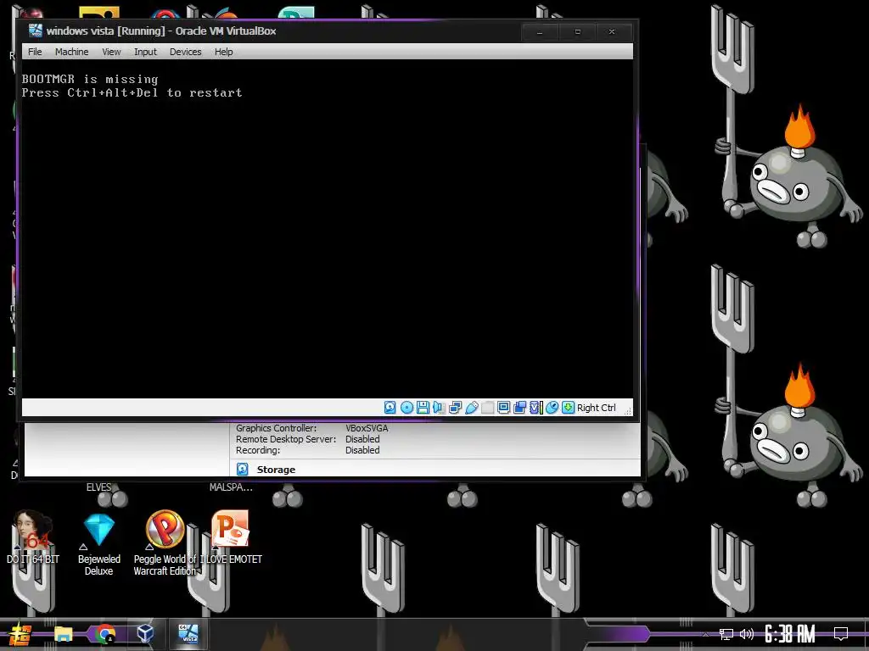
Task: Click the Disabled value next to Remote Desktop Server
Action: point(362,439)
